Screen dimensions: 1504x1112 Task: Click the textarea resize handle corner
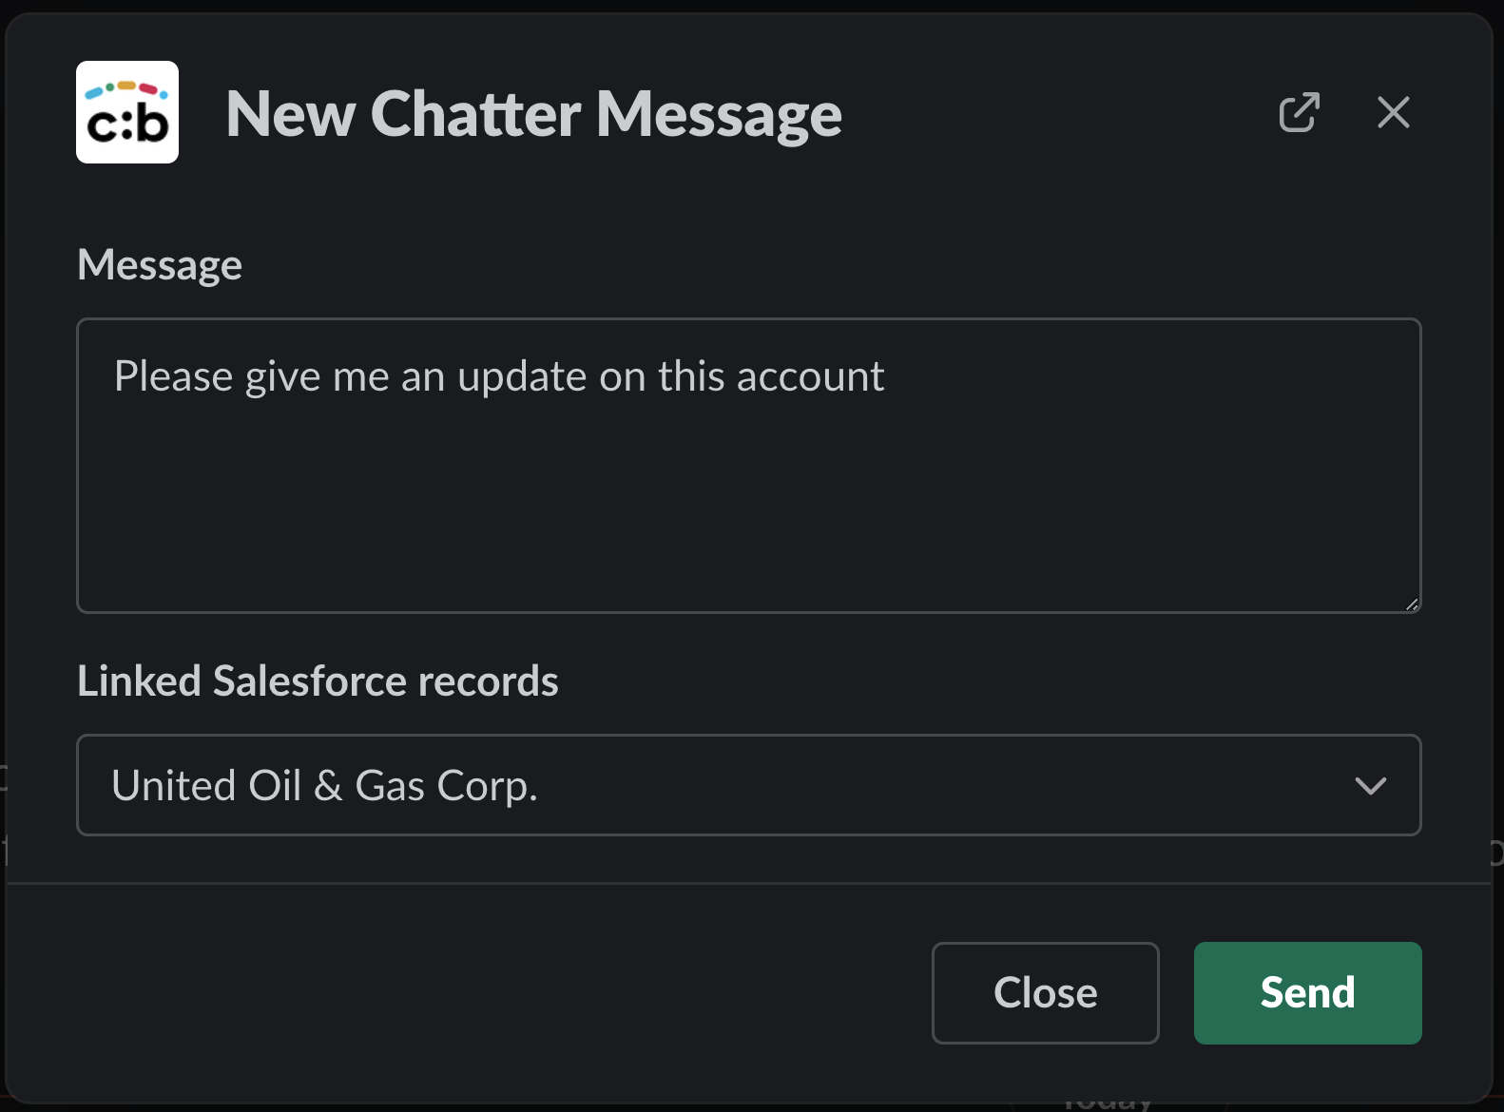point(1412,604)
